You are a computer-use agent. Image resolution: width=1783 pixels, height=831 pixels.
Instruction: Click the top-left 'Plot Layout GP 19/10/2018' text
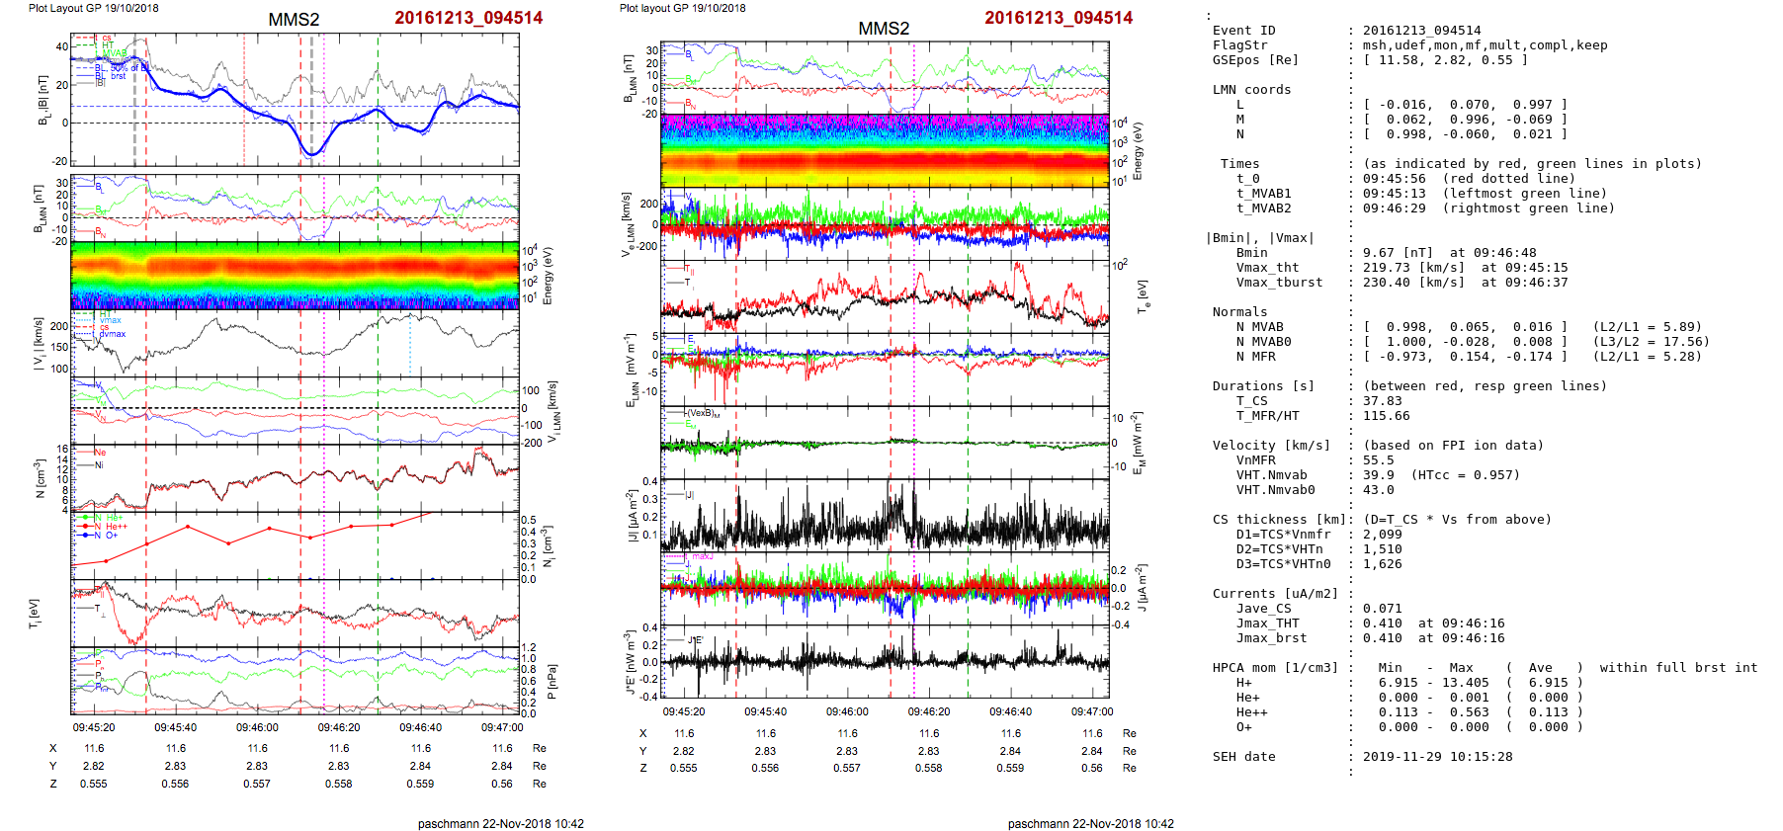point(93,8)
